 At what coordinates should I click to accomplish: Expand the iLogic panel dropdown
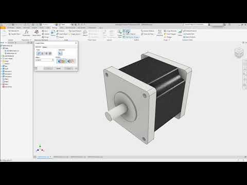(x=169, y=40)
